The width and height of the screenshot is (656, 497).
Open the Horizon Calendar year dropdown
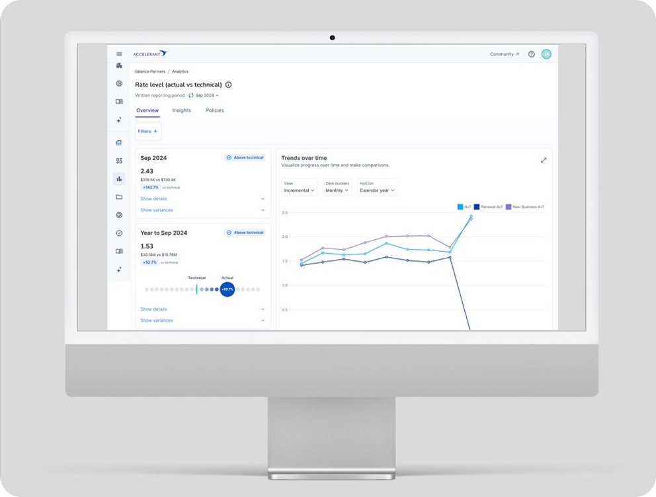pyautogui.click(x=377, y=187)
